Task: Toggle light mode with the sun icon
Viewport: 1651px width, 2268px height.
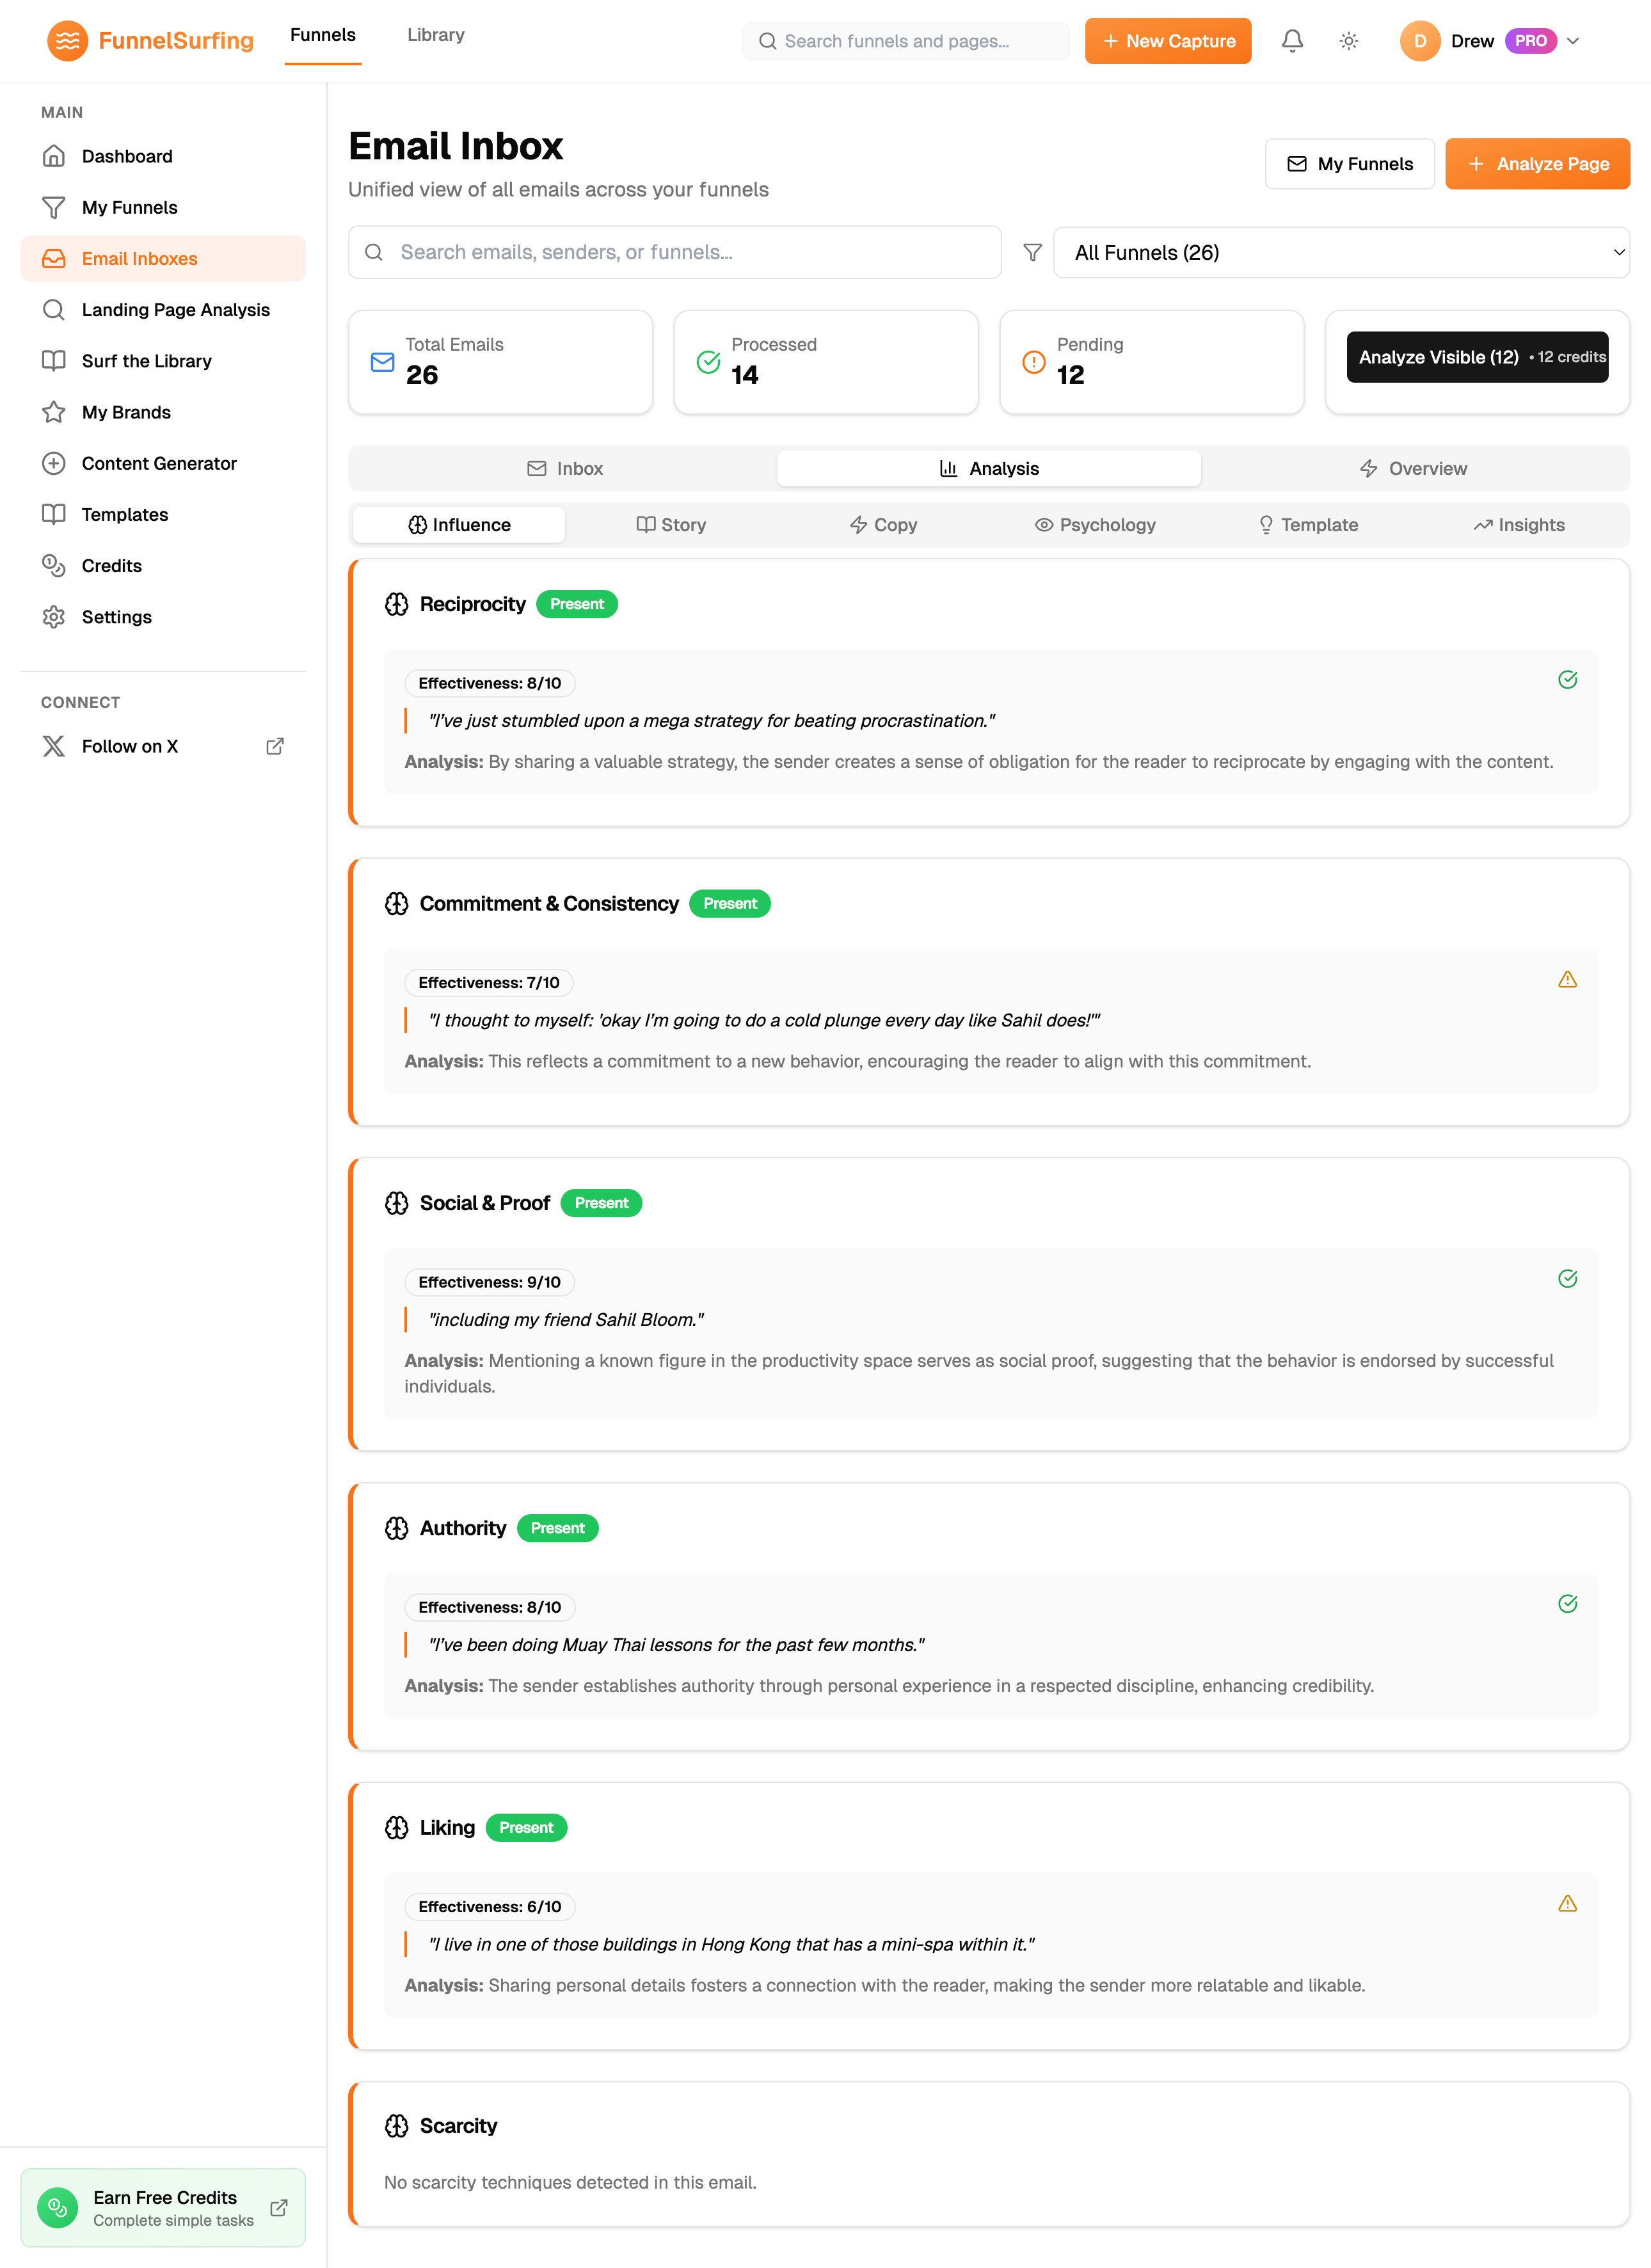Action: click(x=1348, y=41)
